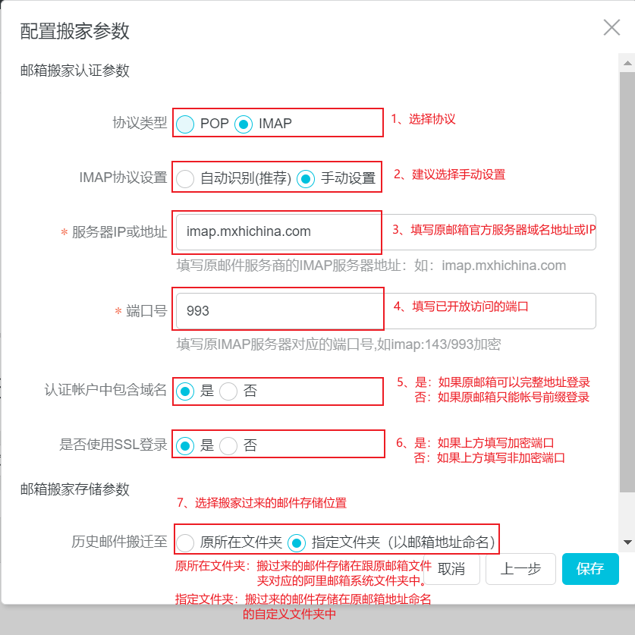Select 否 for 认证帐户中包含域名

[227, 391]
